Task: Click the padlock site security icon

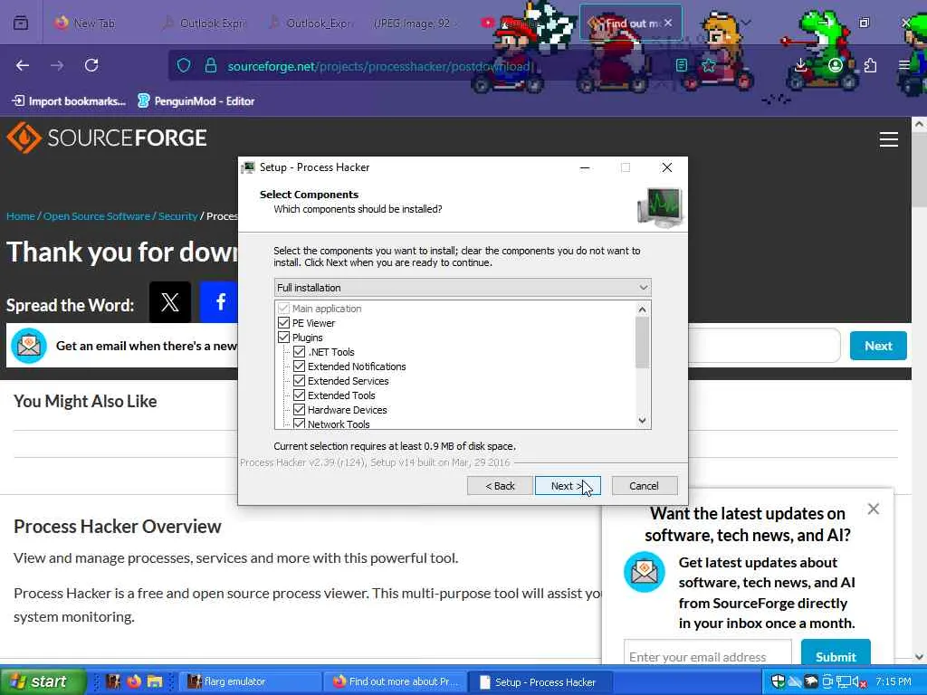Action: tap(210, 65)
